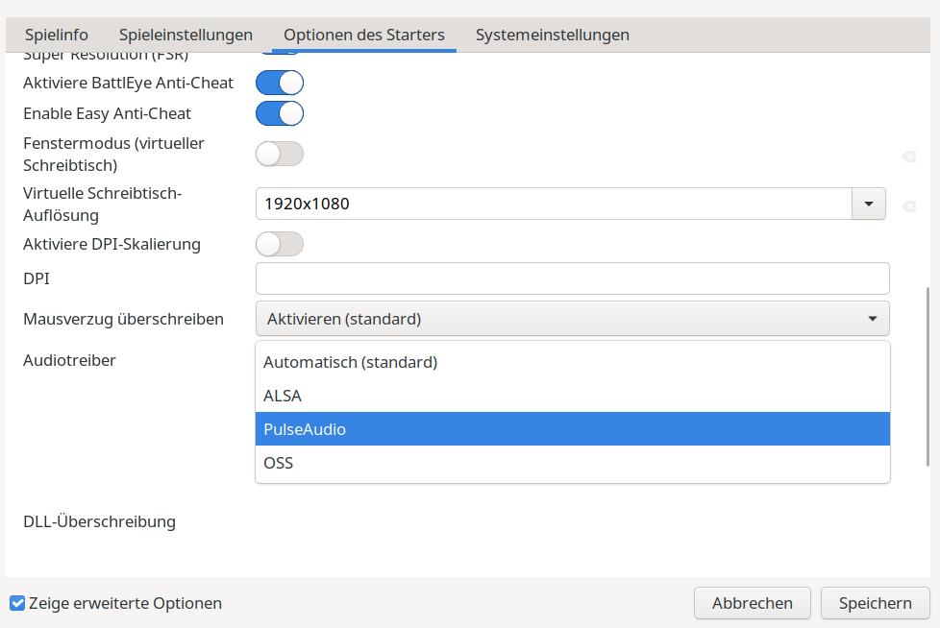The width and height of the screenshot is (940, 628).
Task: Click the Speichern button
Action: pyautogui.click(x=875, y=603)
